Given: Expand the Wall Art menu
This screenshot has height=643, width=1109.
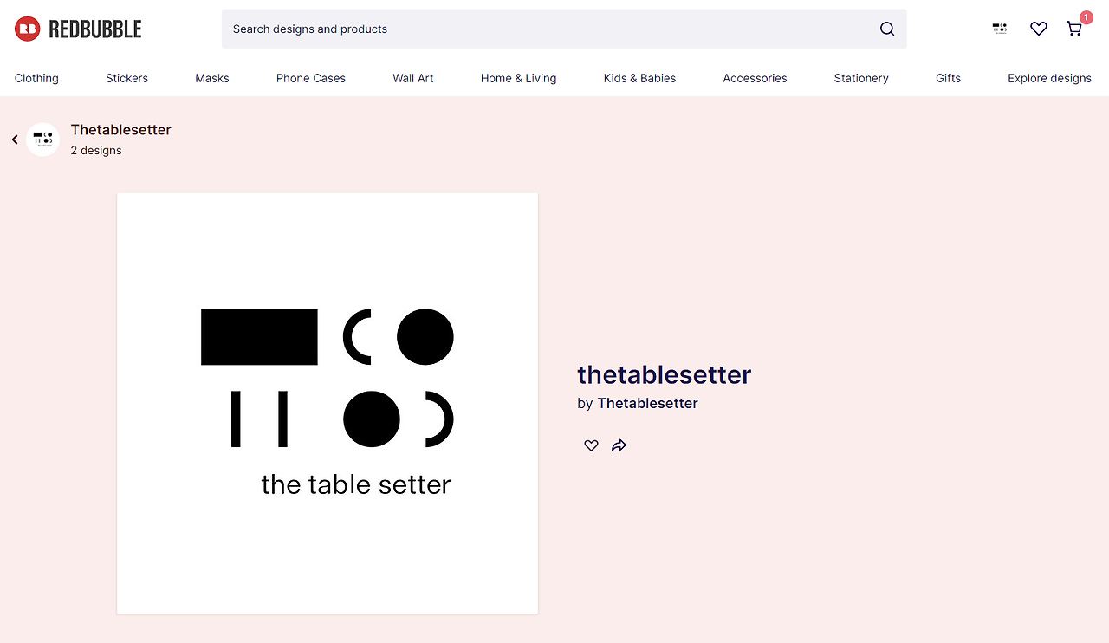Looking at the screenshot, I should tap(413, 78).
